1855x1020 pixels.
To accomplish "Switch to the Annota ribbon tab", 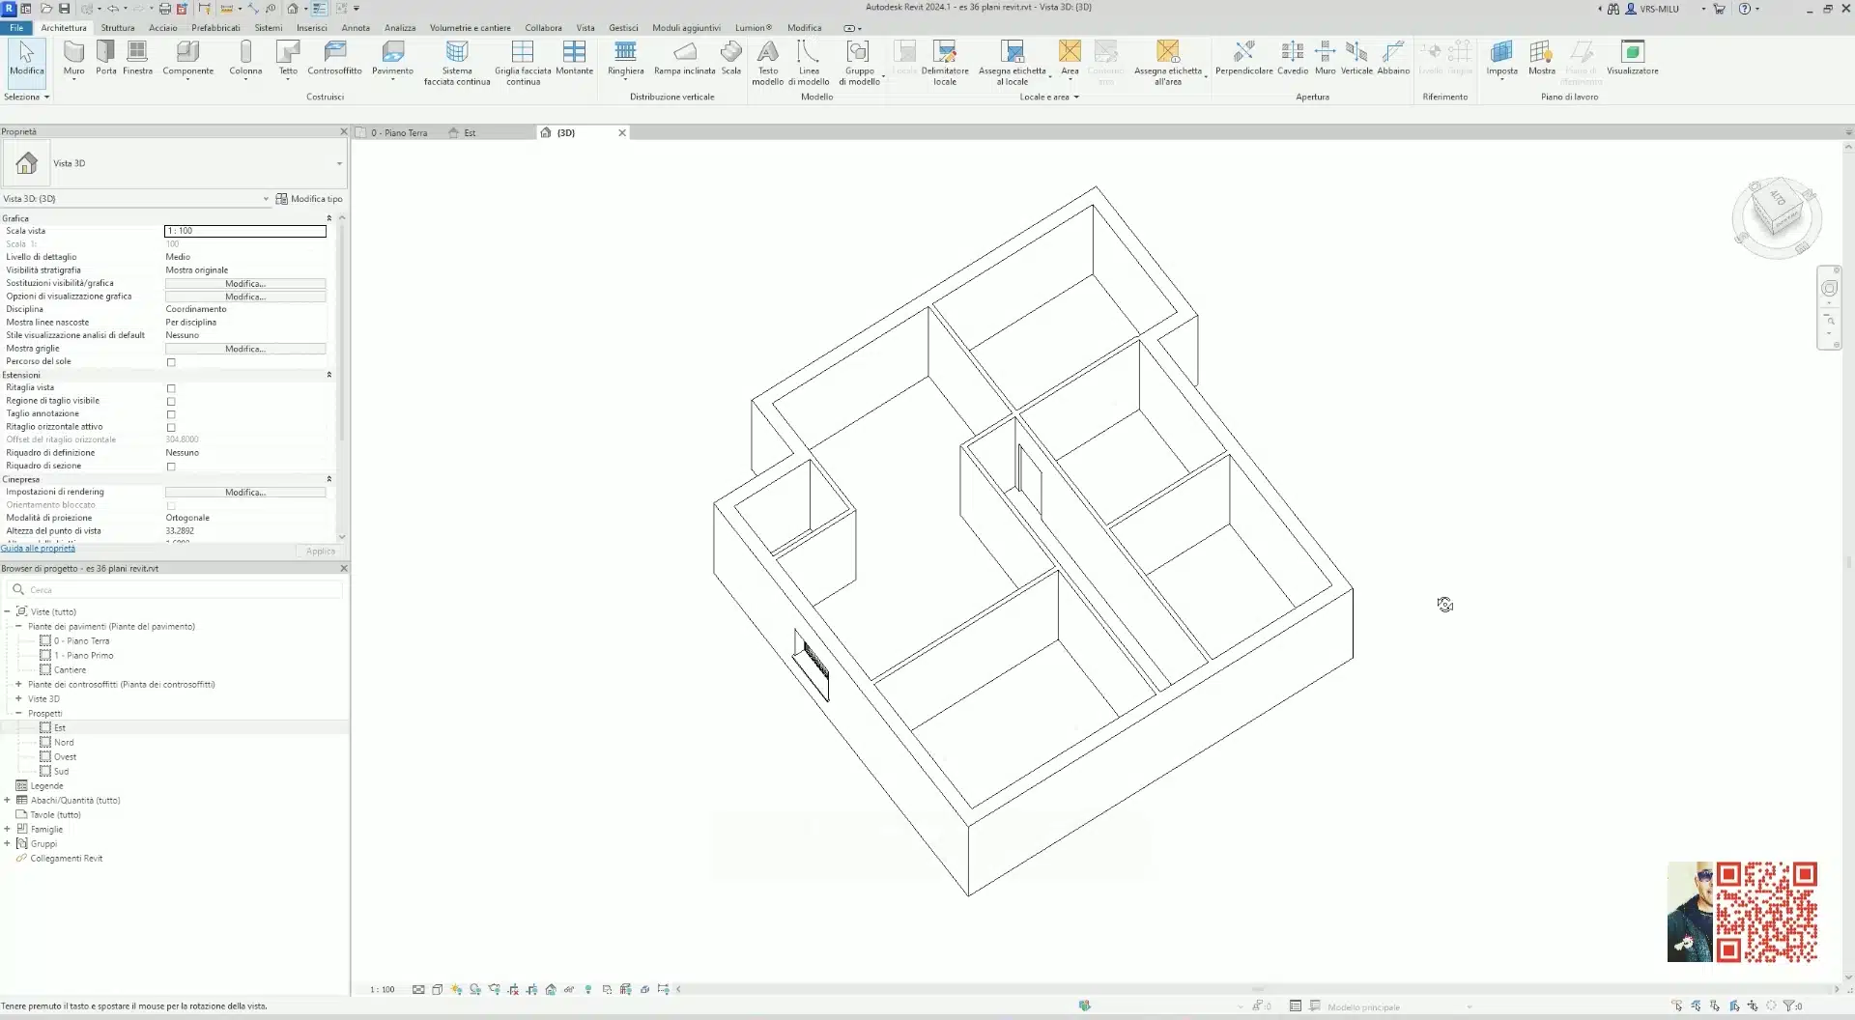I will [356, 28].
